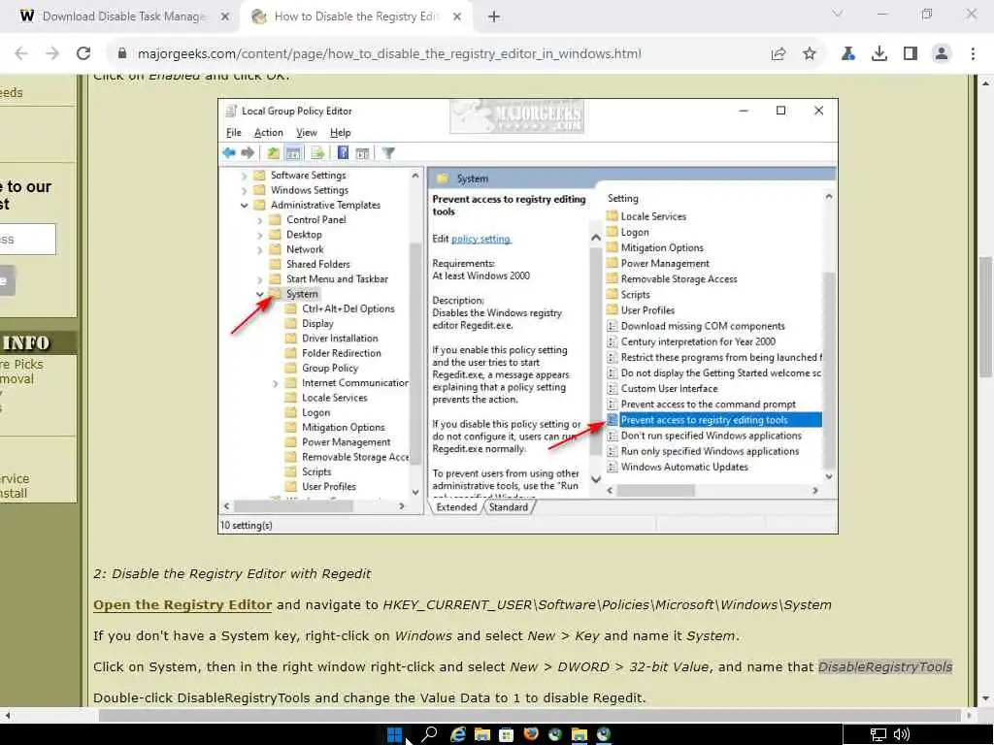Reload the majorgeeks page
This screenshot has height=745, width=994.
pos(83,54)
